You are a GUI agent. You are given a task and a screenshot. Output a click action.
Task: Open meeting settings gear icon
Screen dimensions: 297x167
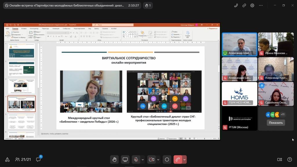point(252,6)
